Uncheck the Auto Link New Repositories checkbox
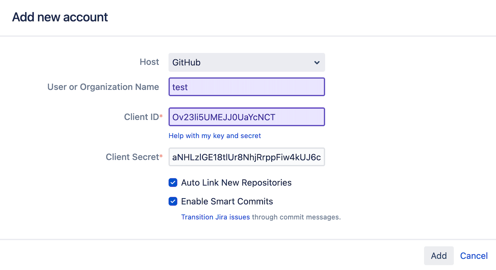Viewport: 496px width, 270px height. pyautogui.click(x=173, y=183)
